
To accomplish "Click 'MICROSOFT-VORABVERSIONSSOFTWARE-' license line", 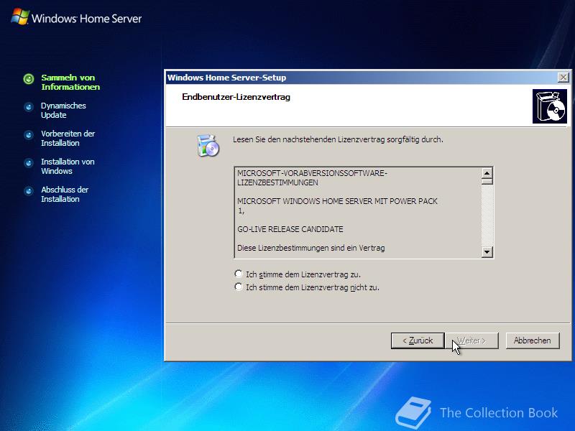I will coord(312,173).
